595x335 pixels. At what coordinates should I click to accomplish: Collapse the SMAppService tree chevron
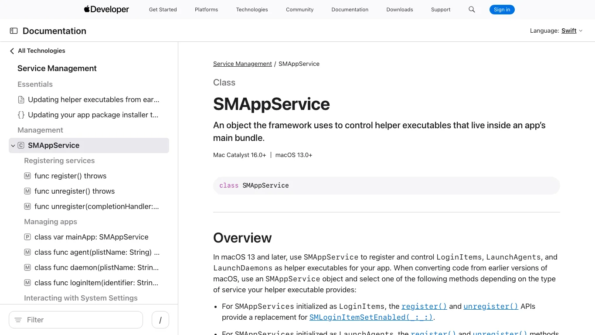tap(13, 146)
